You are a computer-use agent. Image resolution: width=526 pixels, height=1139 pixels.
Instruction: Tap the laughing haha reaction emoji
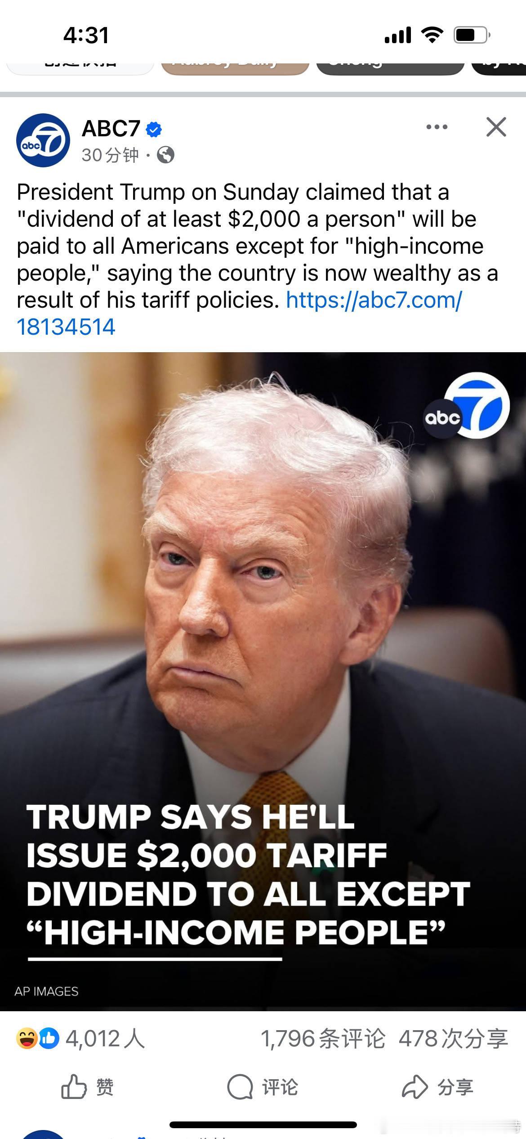click(x=27, y=1039)
